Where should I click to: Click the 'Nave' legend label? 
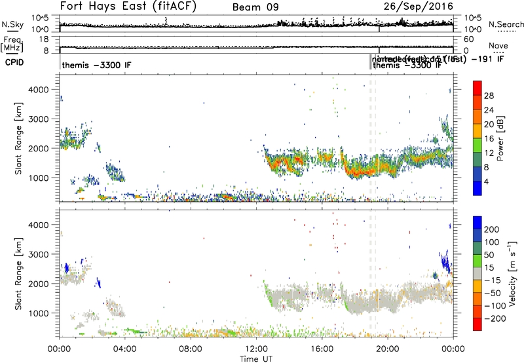click(x=498, y=45)
